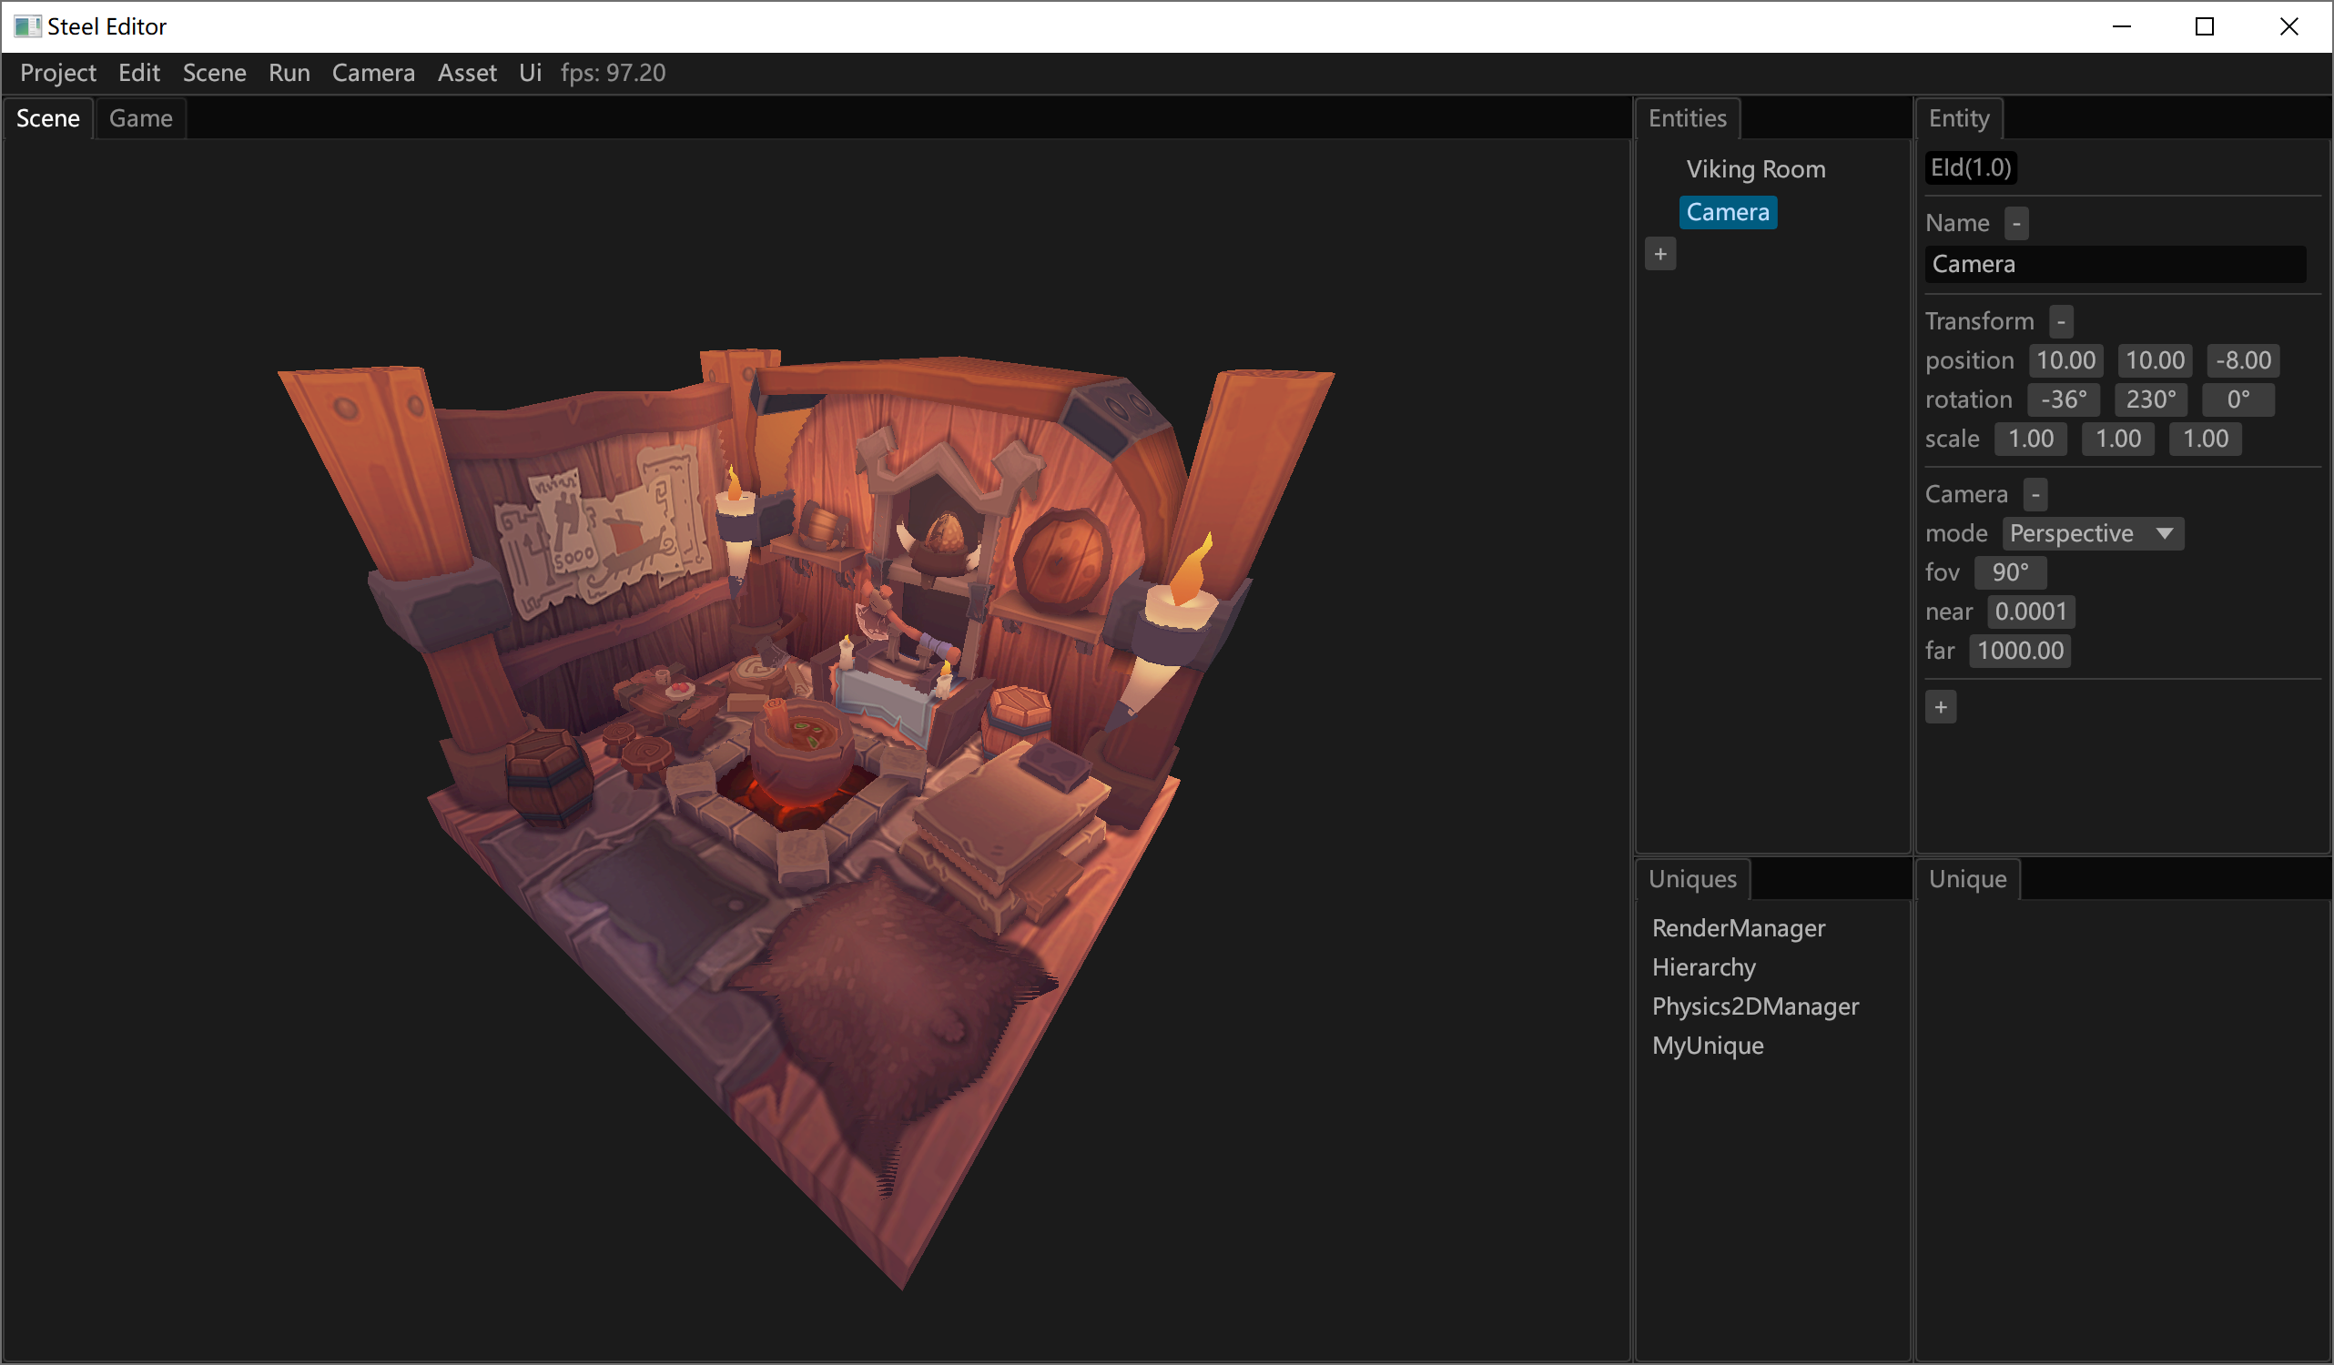Click the Physics2DManager unique item
Viewport: 2334px width, 1365px height.
point(1754,1006)
